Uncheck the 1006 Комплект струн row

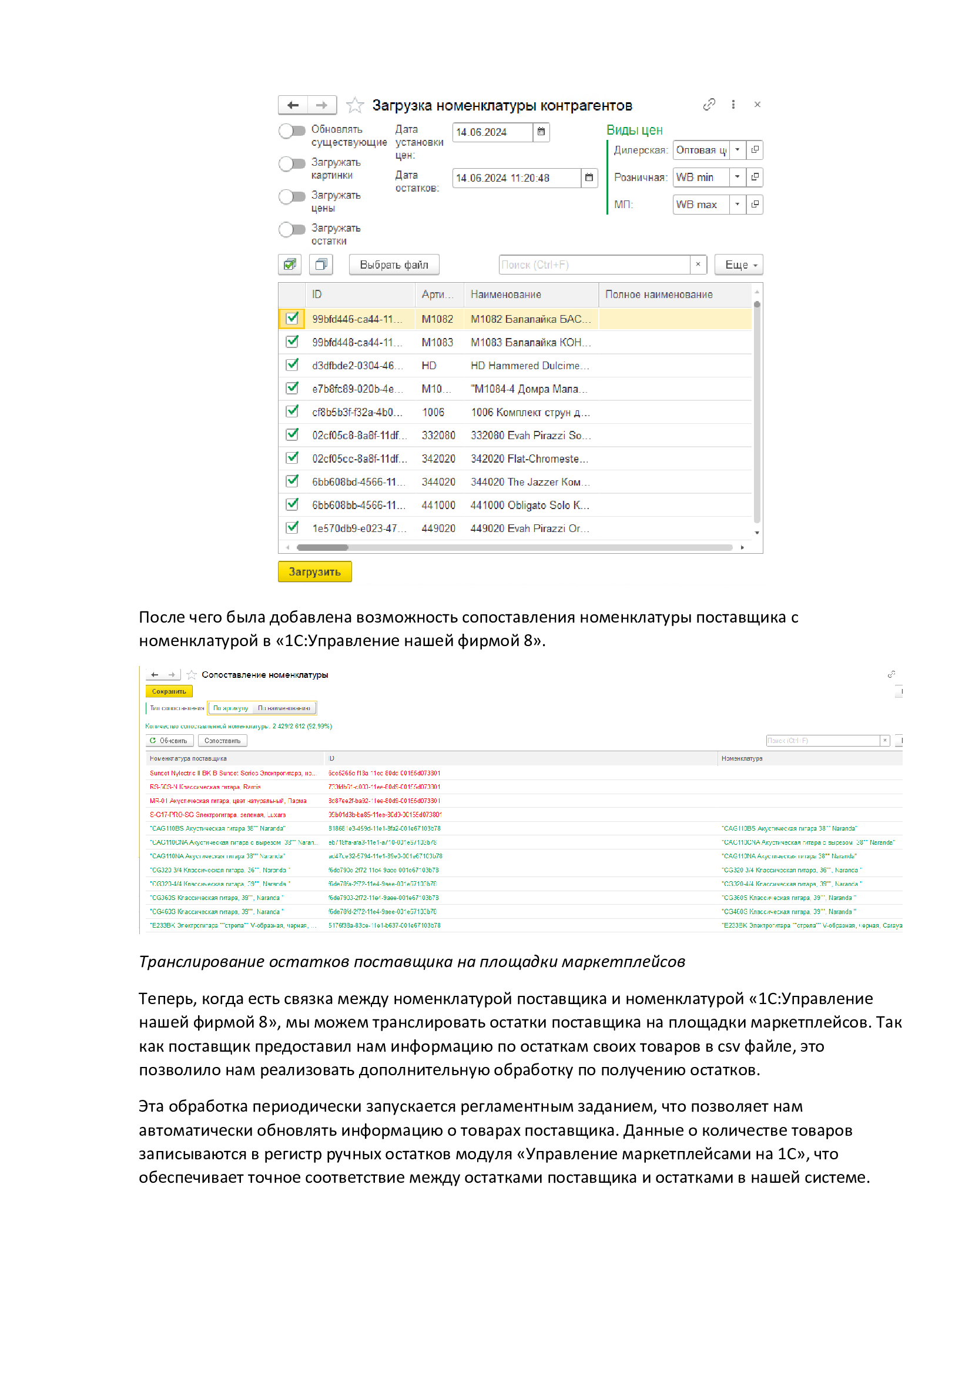click(x=292, y=412)
